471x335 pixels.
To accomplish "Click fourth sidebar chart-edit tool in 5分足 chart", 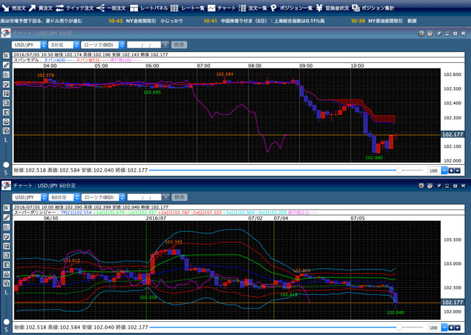I will [6, 84].
